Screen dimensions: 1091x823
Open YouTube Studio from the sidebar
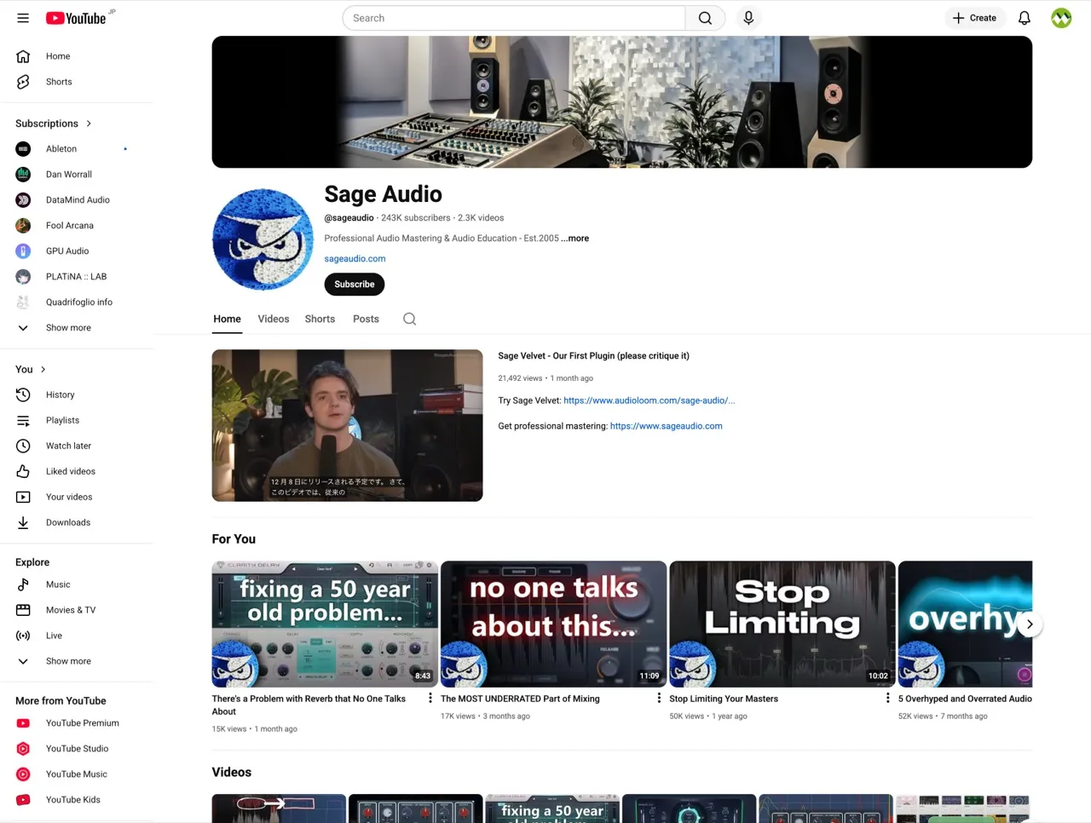click(x=77, y=748)
